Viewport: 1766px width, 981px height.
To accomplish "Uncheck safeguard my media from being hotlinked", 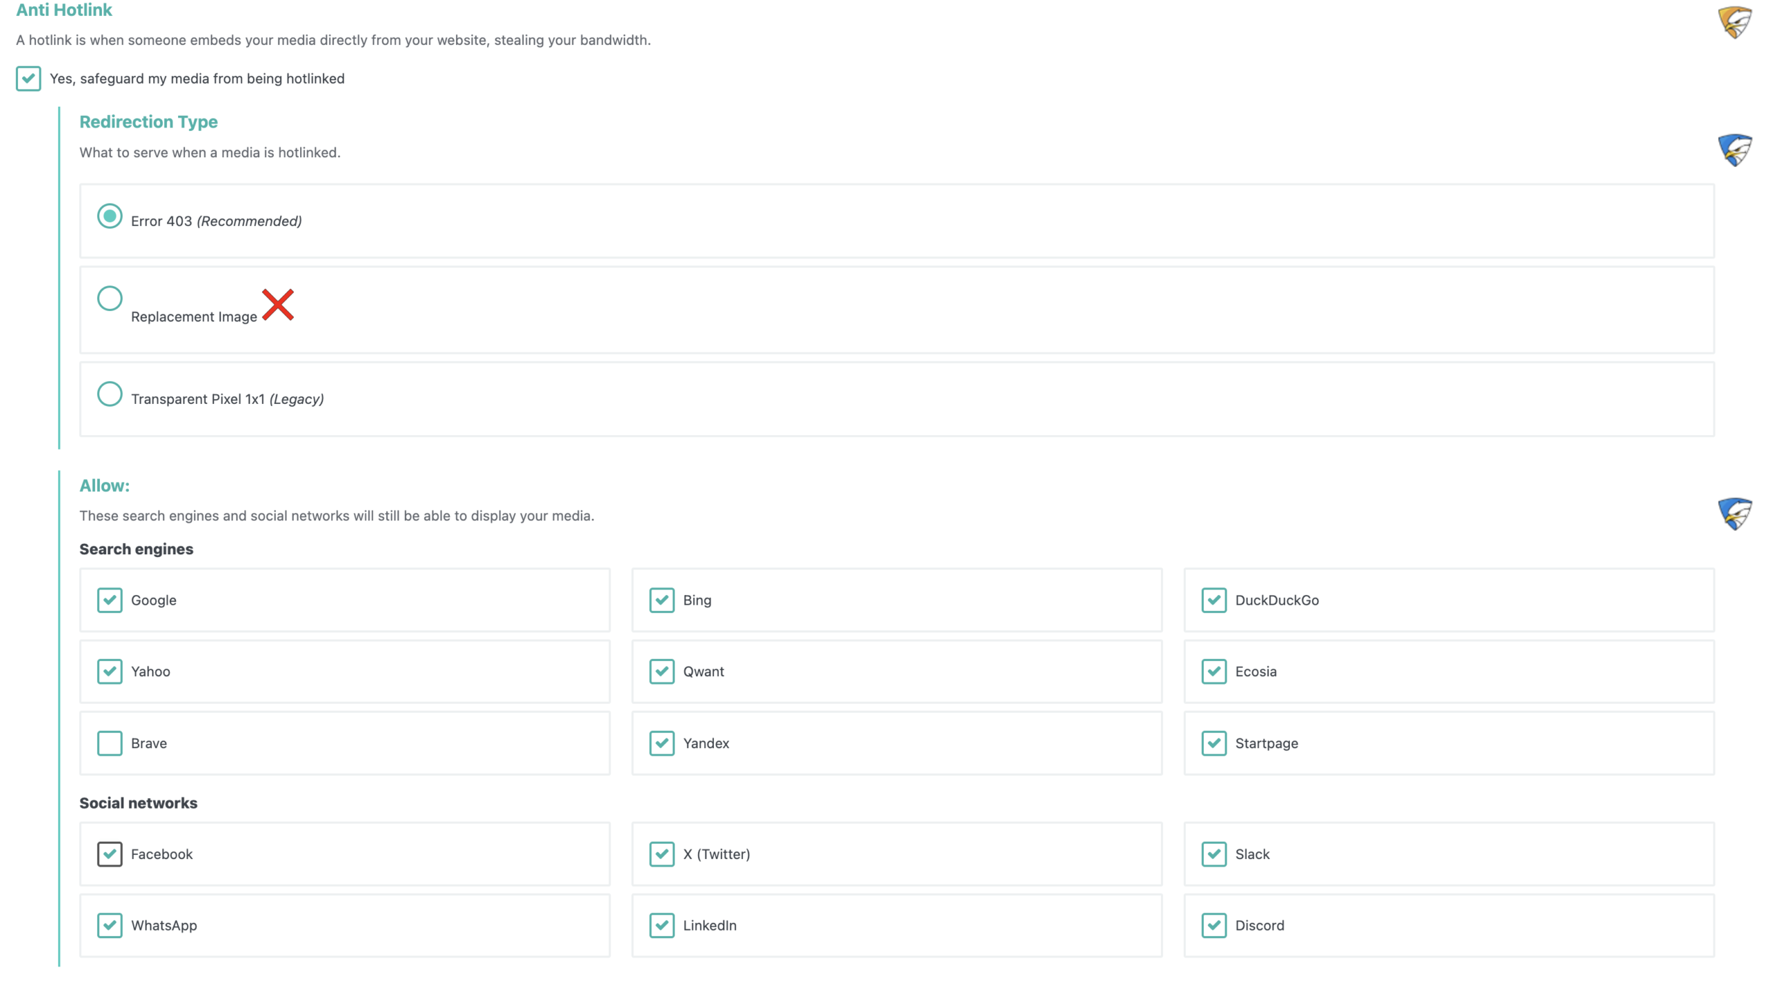I will point(28,79).
